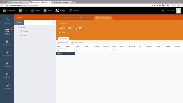Screen dimensions: 183x103
Task: Reload the page in the browser
Action: 7,5
